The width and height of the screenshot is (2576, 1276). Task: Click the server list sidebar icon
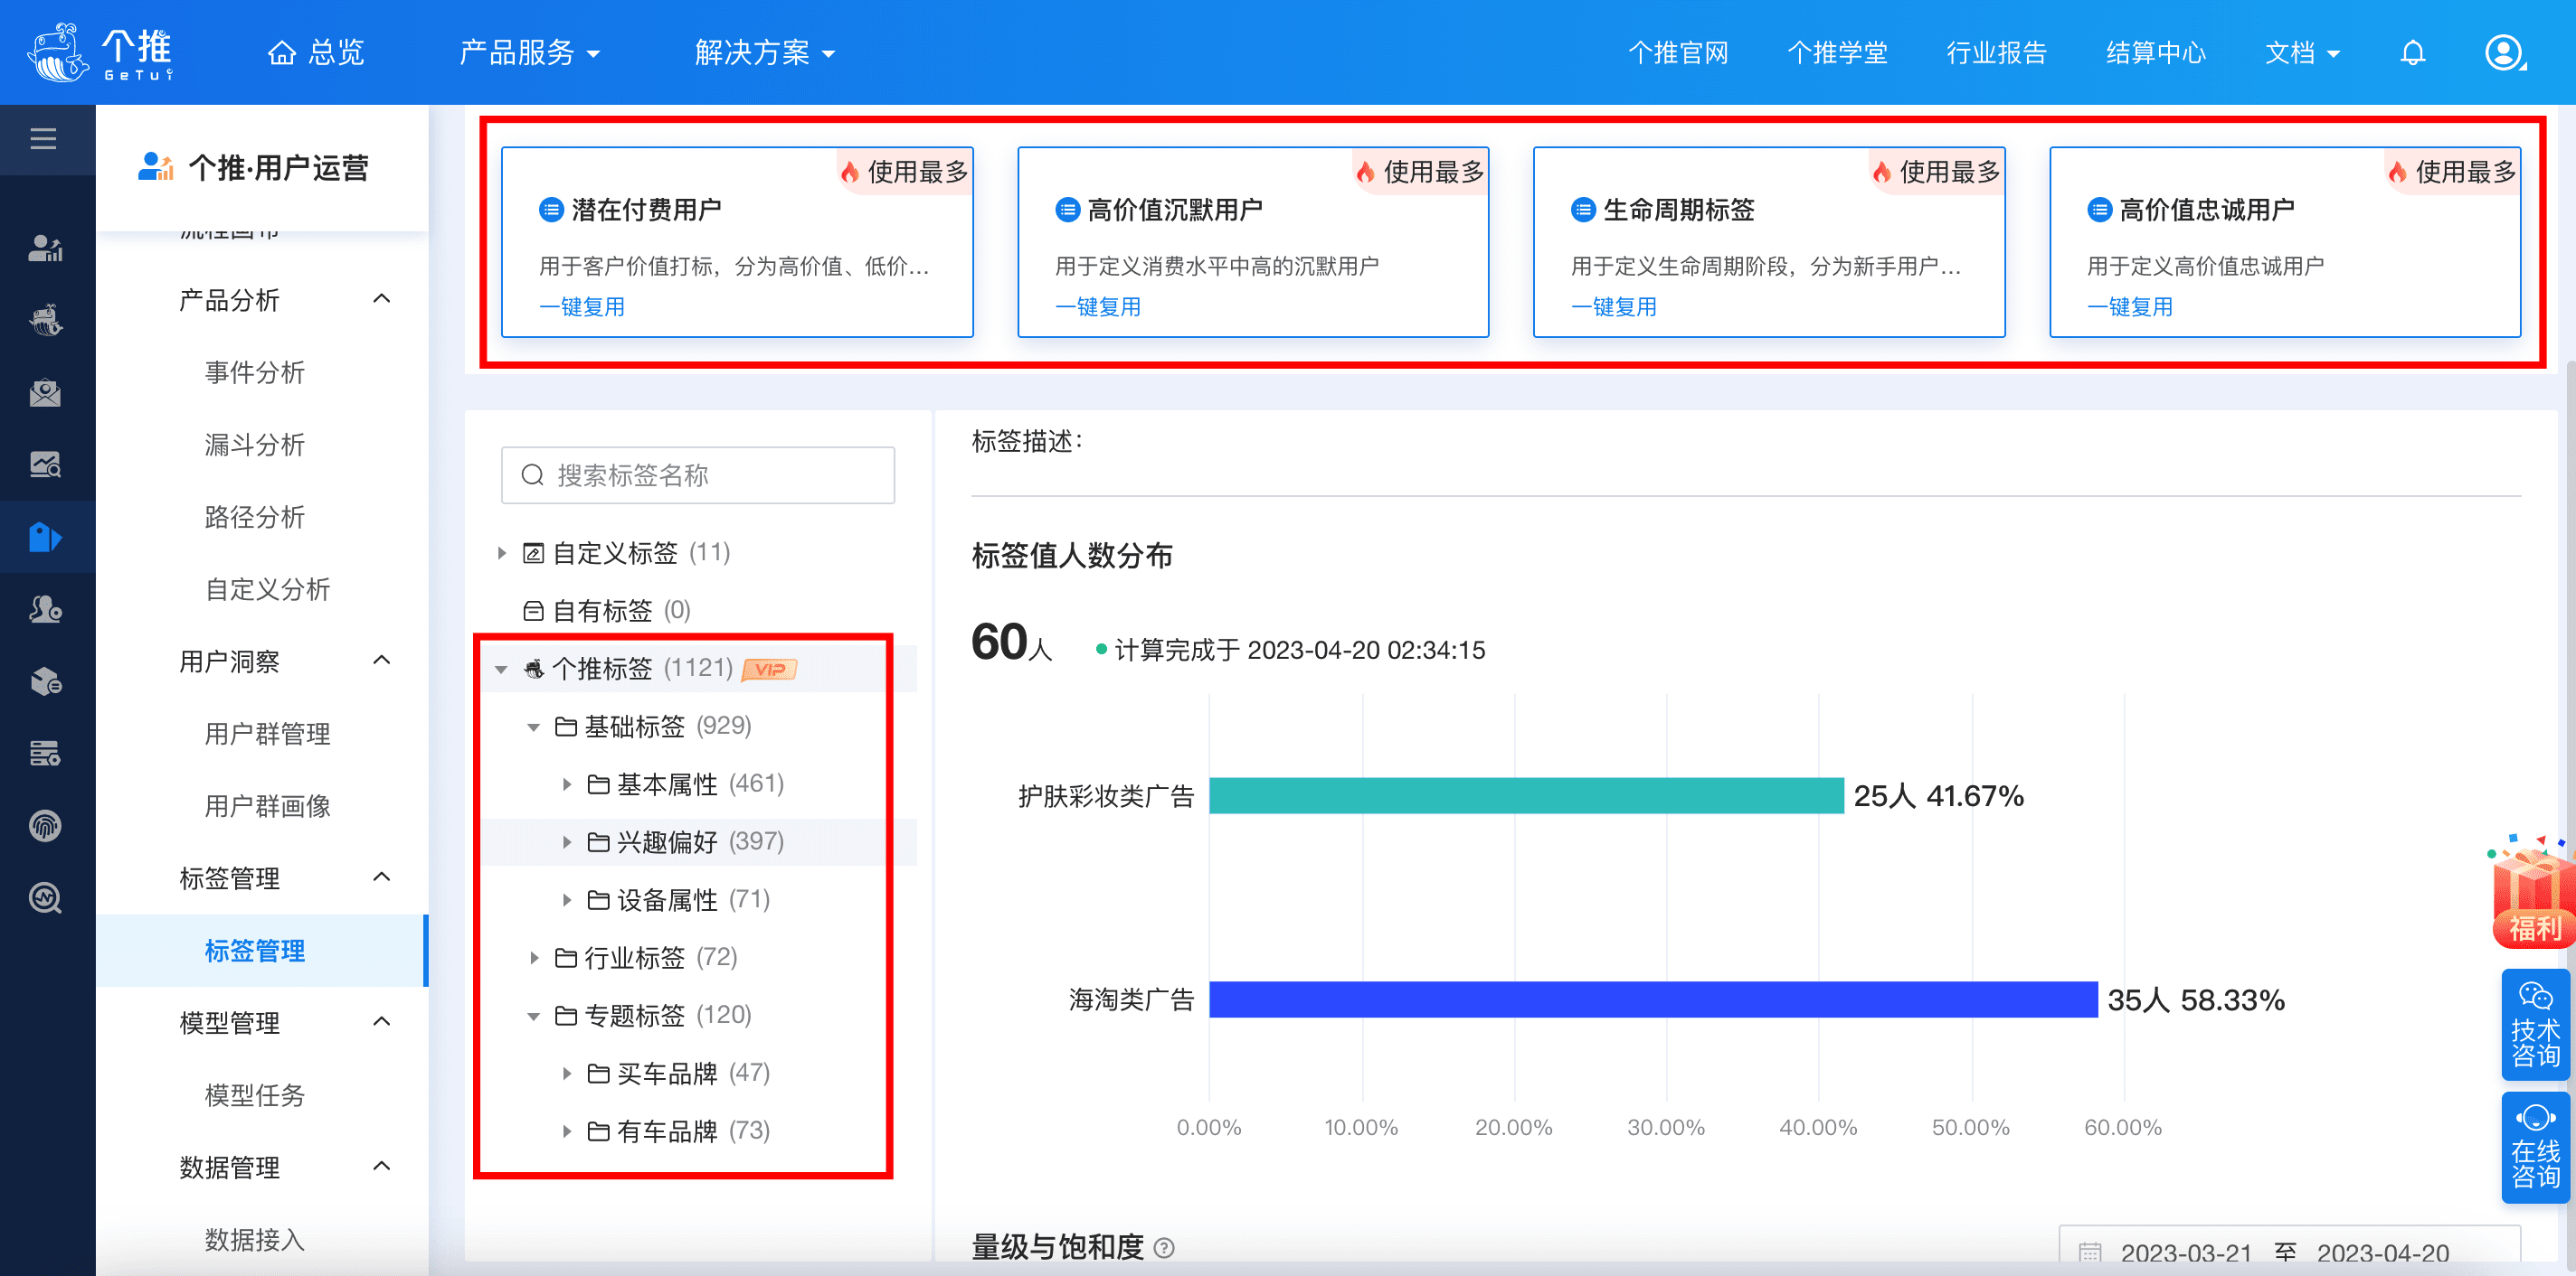[45, 754]
